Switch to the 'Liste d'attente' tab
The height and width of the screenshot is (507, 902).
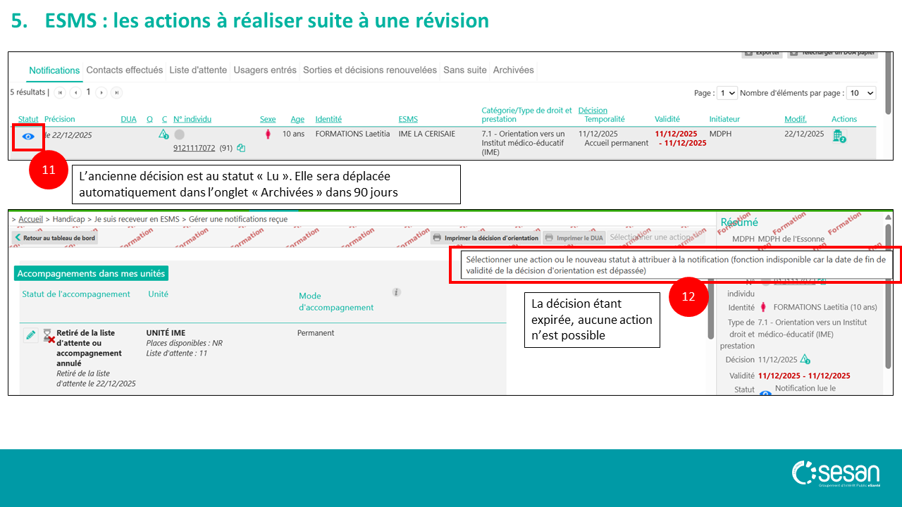[x=198, y=70]
